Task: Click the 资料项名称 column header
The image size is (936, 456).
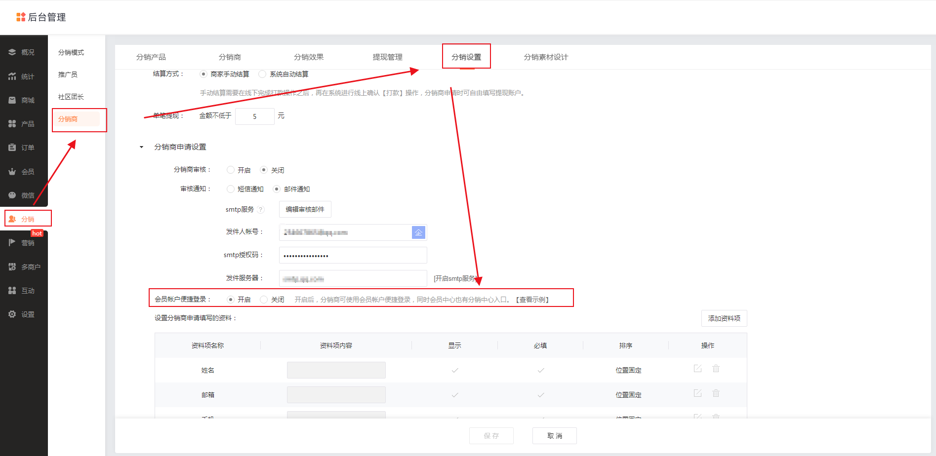Action: pyautogui.click(x=208, y=345)
